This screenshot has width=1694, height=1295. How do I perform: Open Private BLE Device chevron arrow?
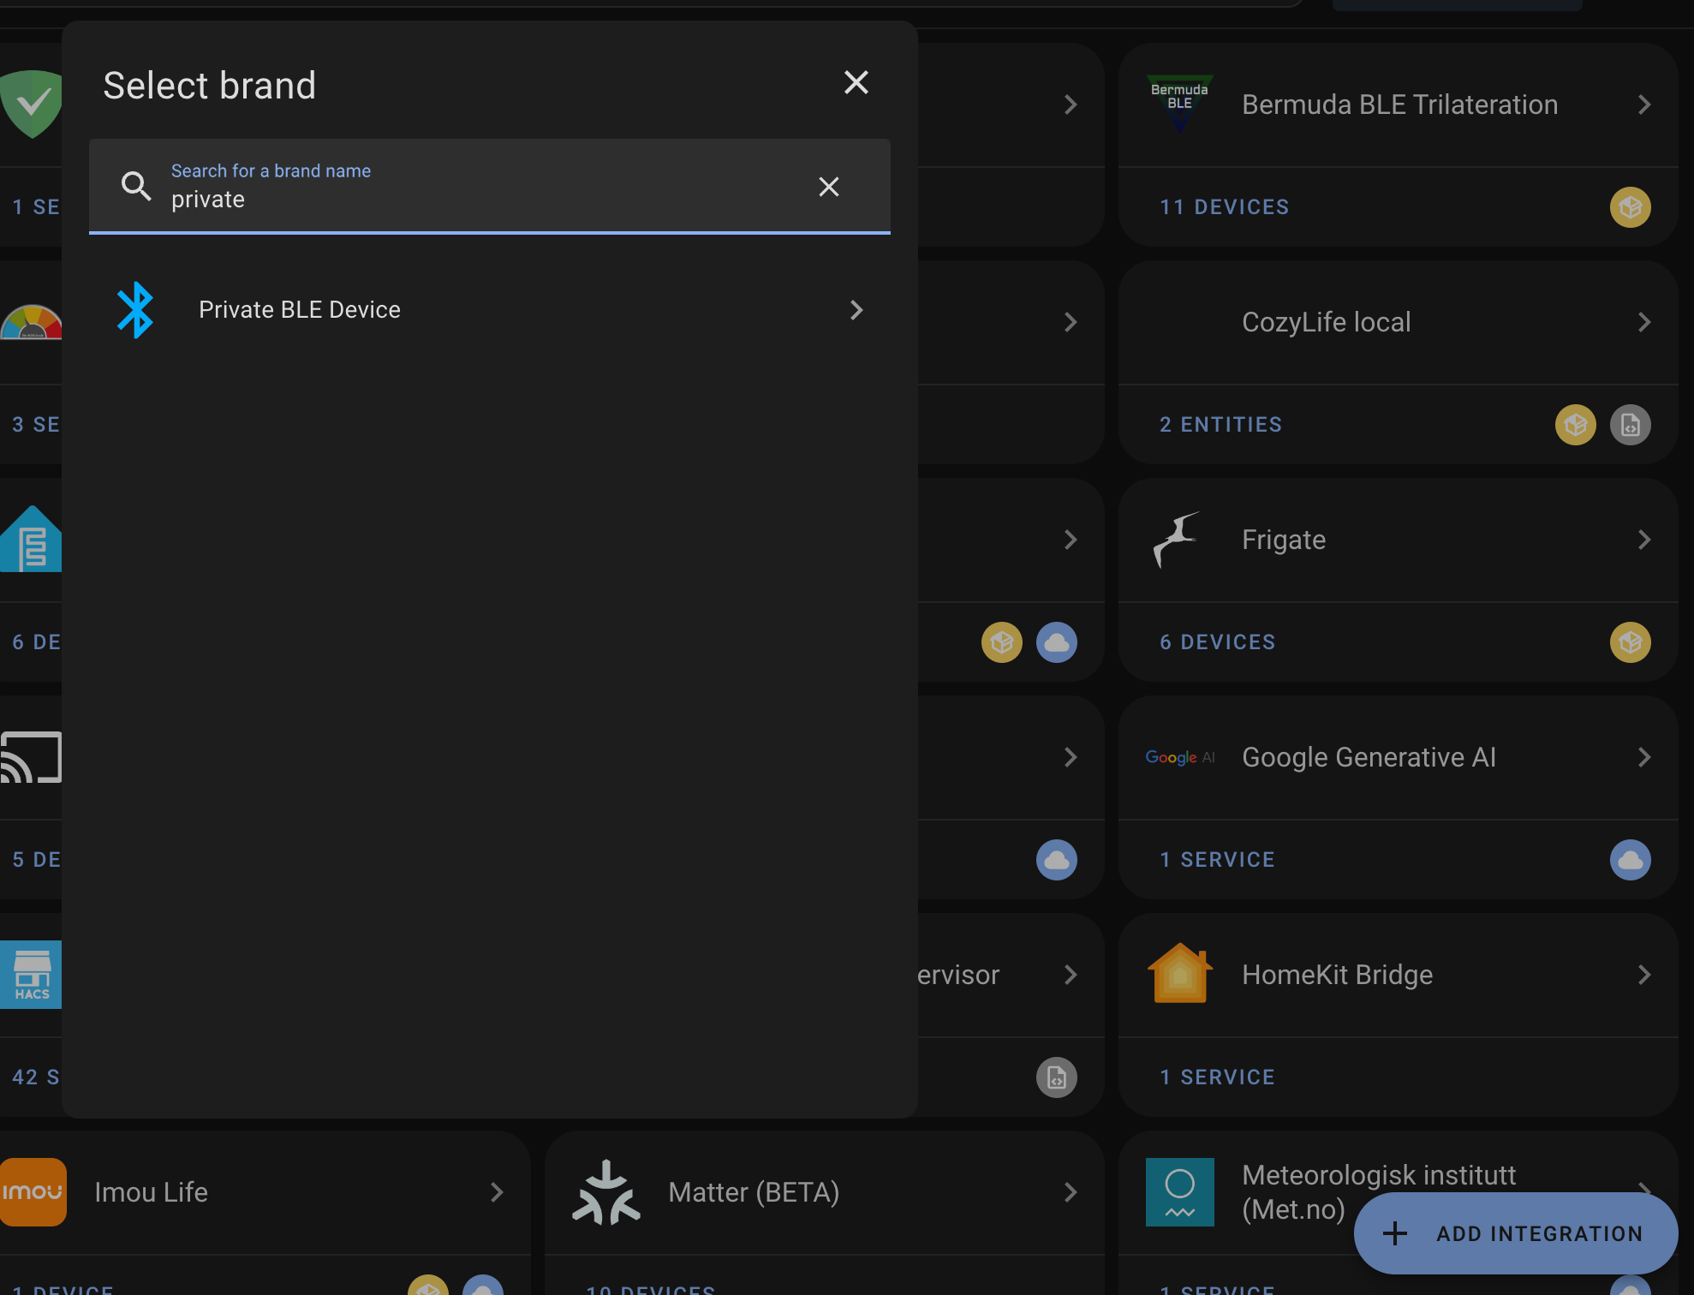click(x=856, y=310)
